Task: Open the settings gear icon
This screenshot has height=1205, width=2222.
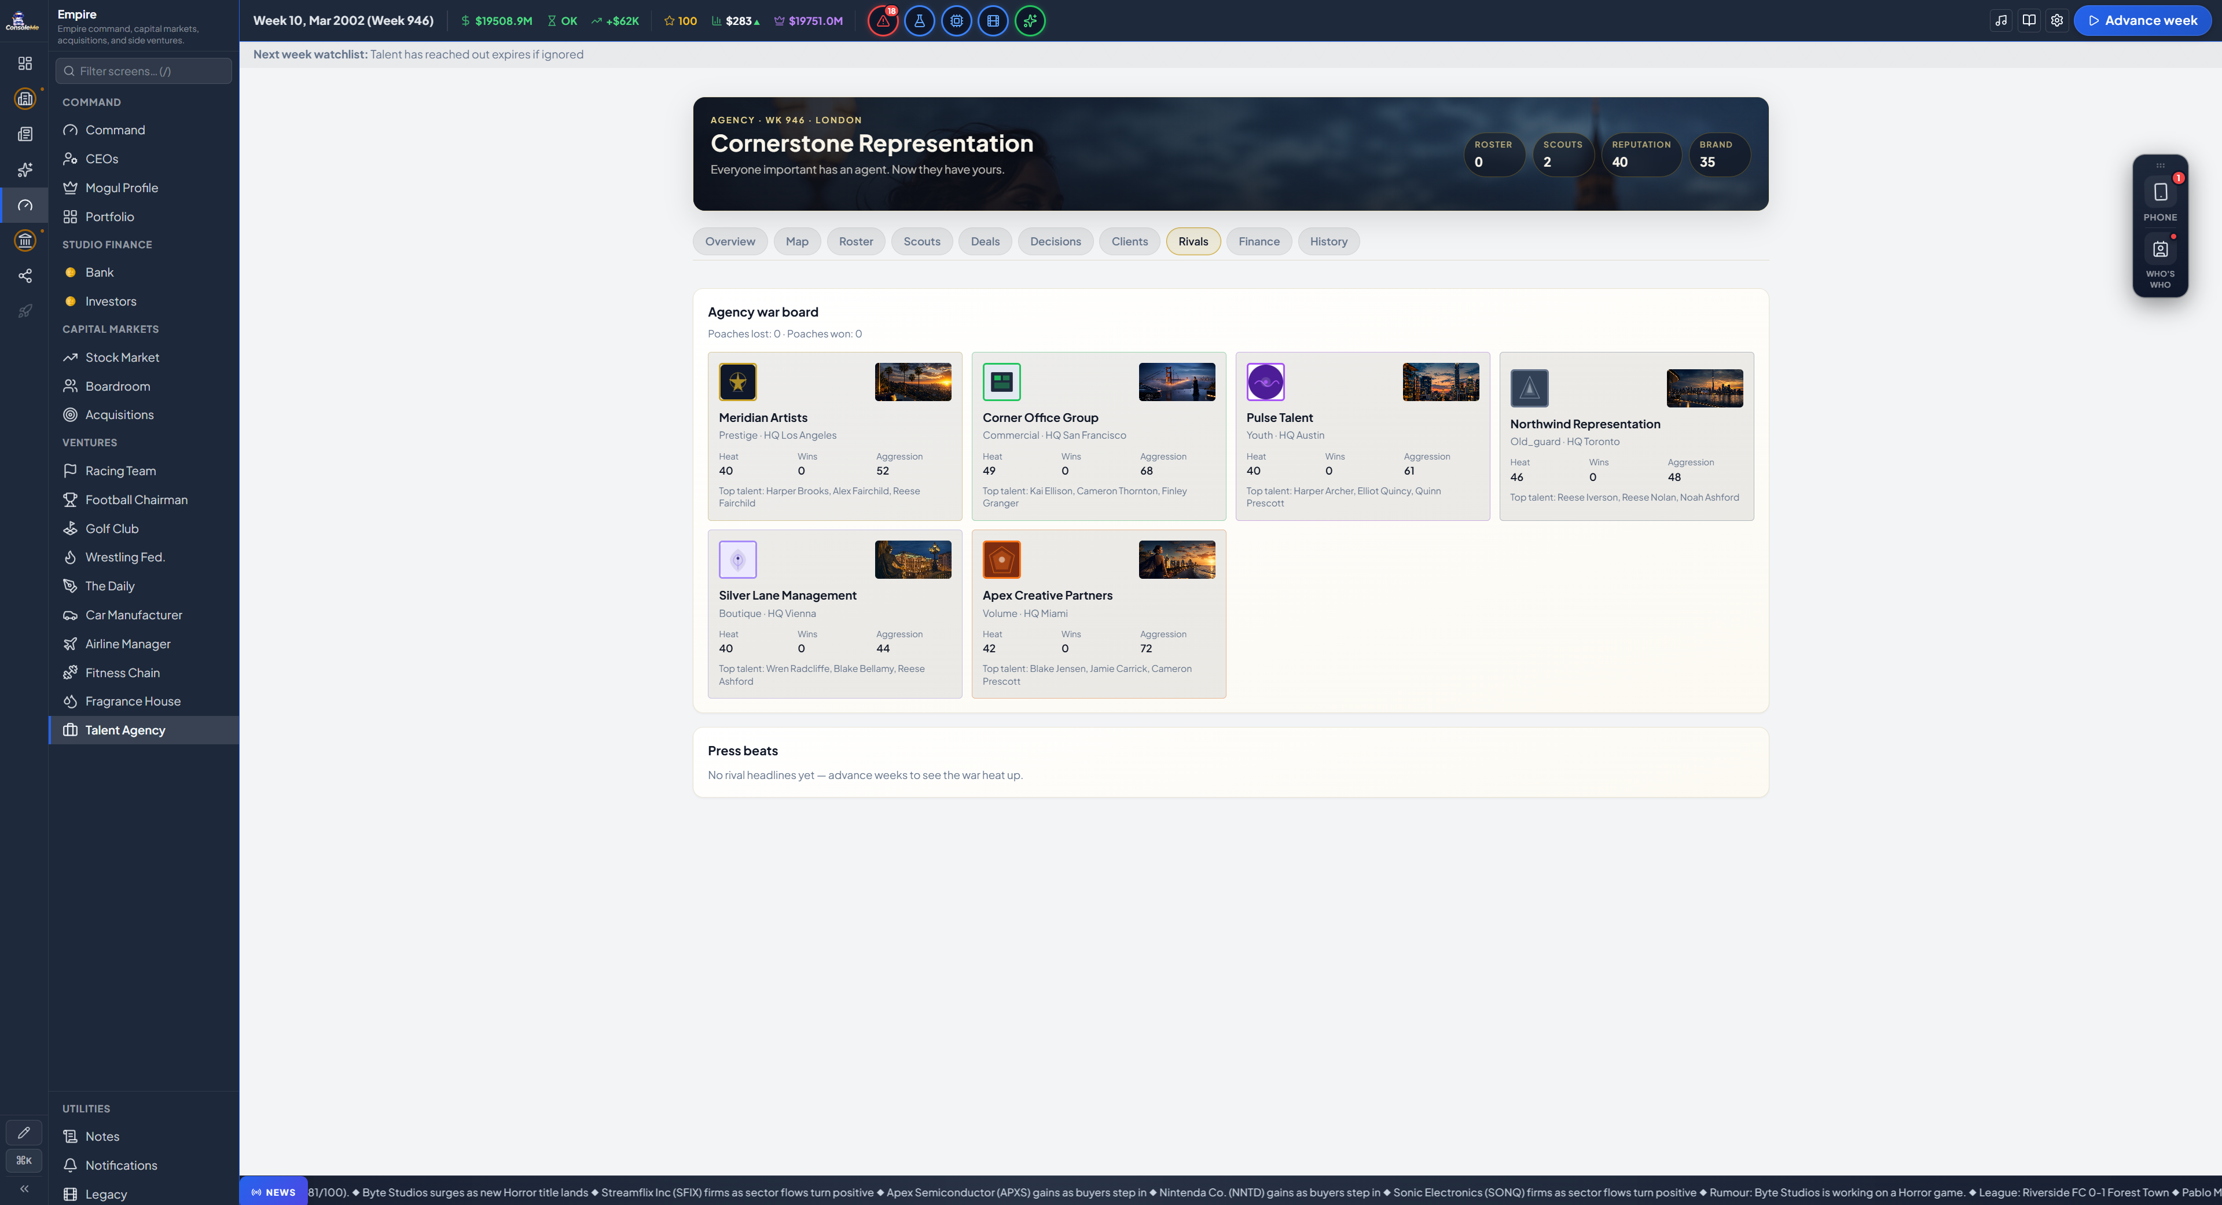Action: click(2057, 21)
